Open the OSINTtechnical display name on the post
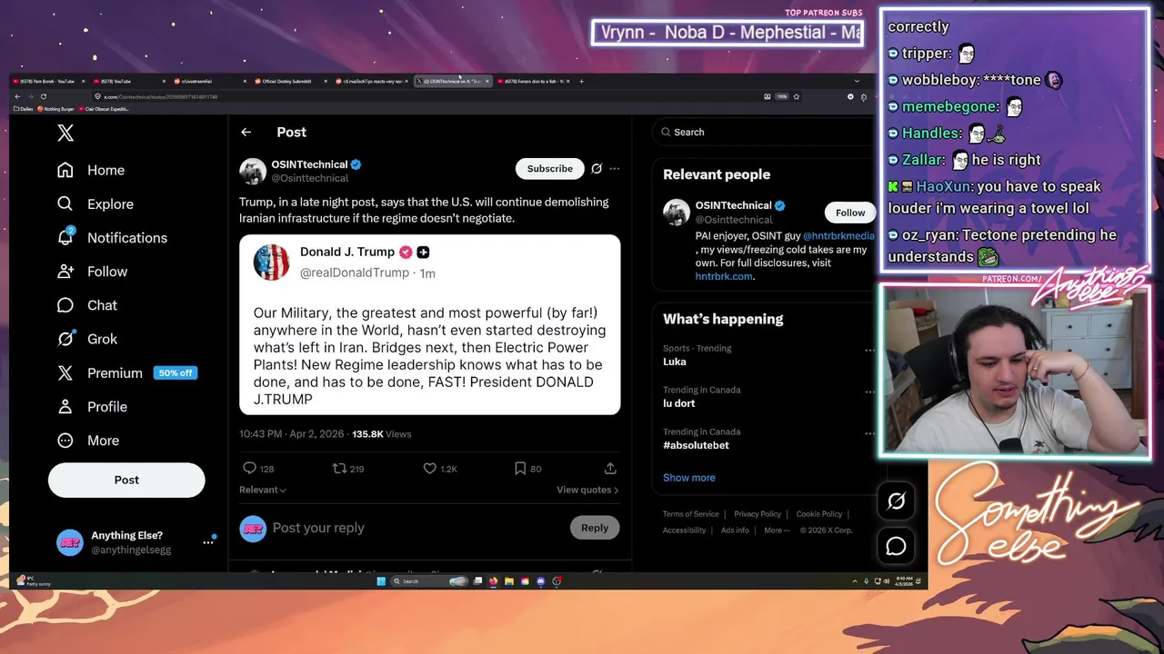Viewport: 1164px width, 654px height. pyautogui.click(x=309, y=164)
